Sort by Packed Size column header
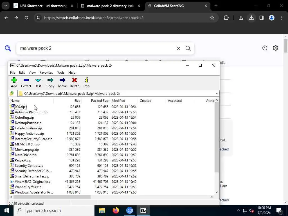The width and height of the screenshot is (288, 216). 96,101
